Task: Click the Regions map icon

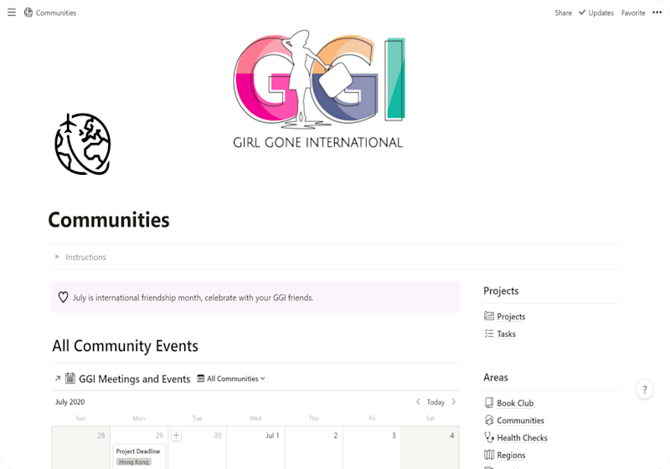Action: pyautogui.click(x=489, y=455)
